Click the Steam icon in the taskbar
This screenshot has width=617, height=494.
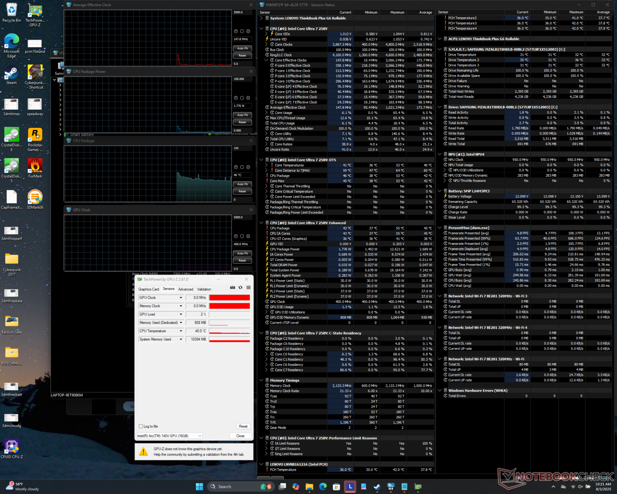click(377, 487)
